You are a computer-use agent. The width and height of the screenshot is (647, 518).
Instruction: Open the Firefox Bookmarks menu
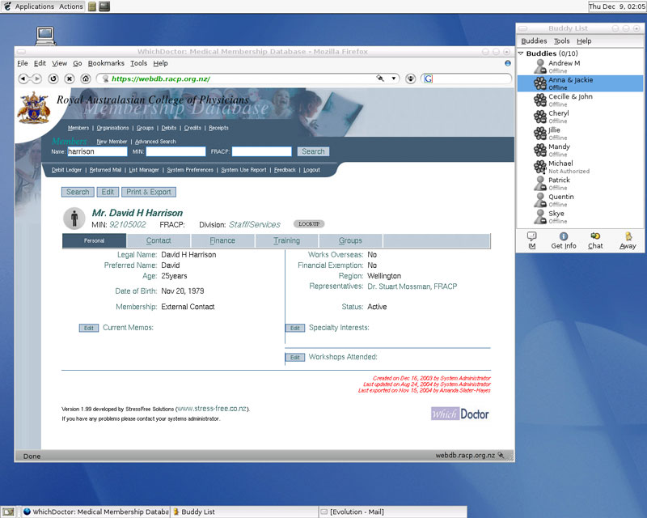tap(106, 63)
